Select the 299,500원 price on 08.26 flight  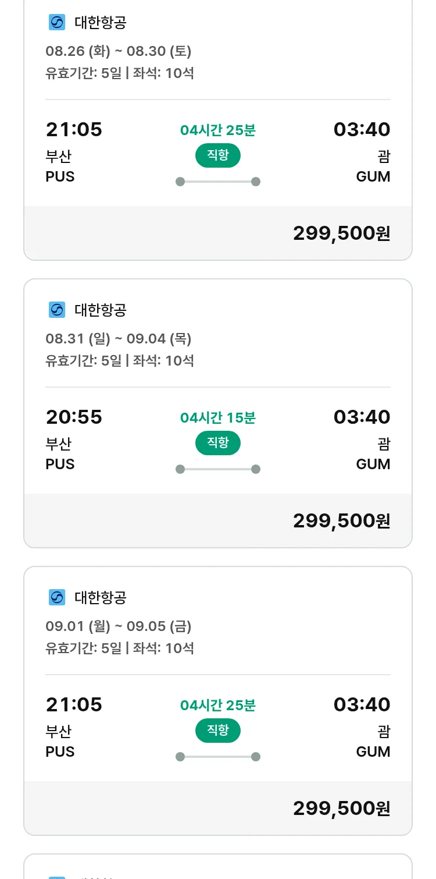(x=341, y=233)
